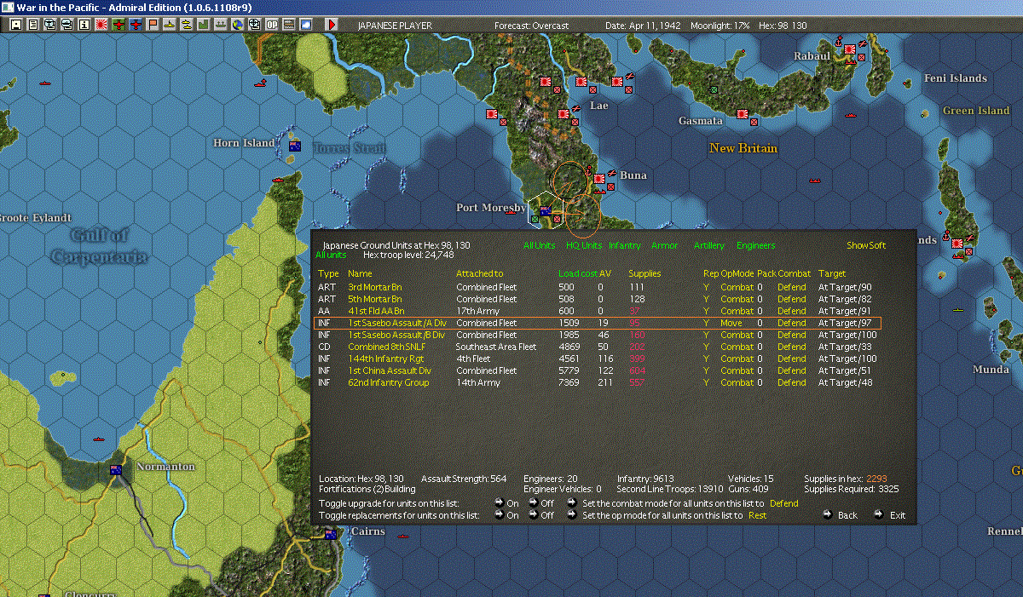Open unit 1st China Assault Div

(x=390, y=370)
